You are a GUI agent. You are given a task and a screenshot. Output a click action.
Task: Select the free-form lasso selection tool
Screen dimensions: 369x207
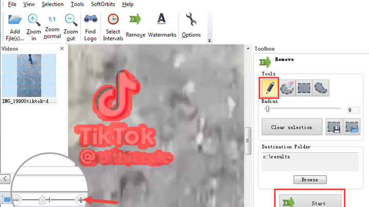coord(321,88)
